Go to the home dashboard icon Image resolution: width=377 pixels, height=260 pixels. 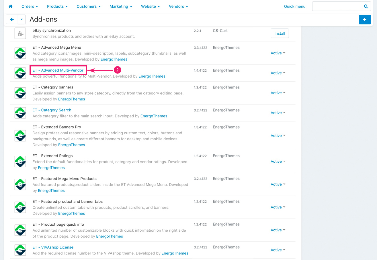pyautogui.click(x=11, y=6)
